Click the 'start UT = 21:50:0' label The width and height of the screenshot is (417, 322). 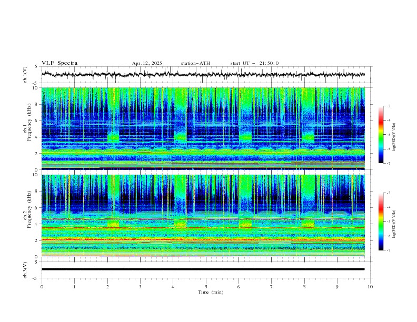tap(254, 63)
